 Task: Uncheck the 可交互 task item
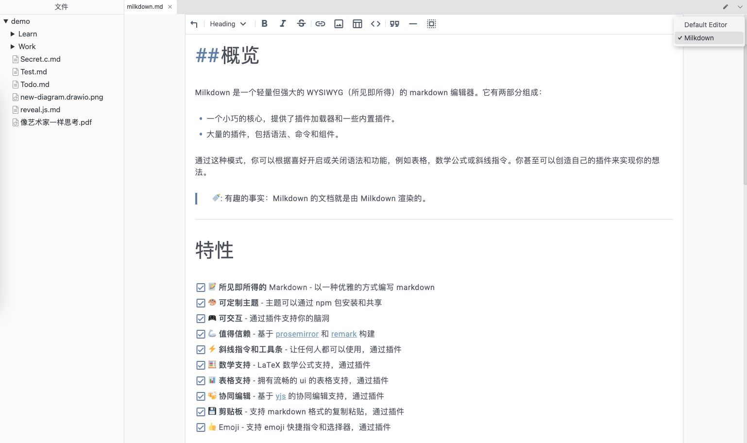point(201,319)
